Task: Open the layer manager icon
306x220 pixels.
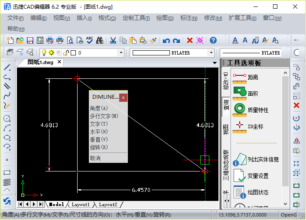Action: [x=10, y=52]
